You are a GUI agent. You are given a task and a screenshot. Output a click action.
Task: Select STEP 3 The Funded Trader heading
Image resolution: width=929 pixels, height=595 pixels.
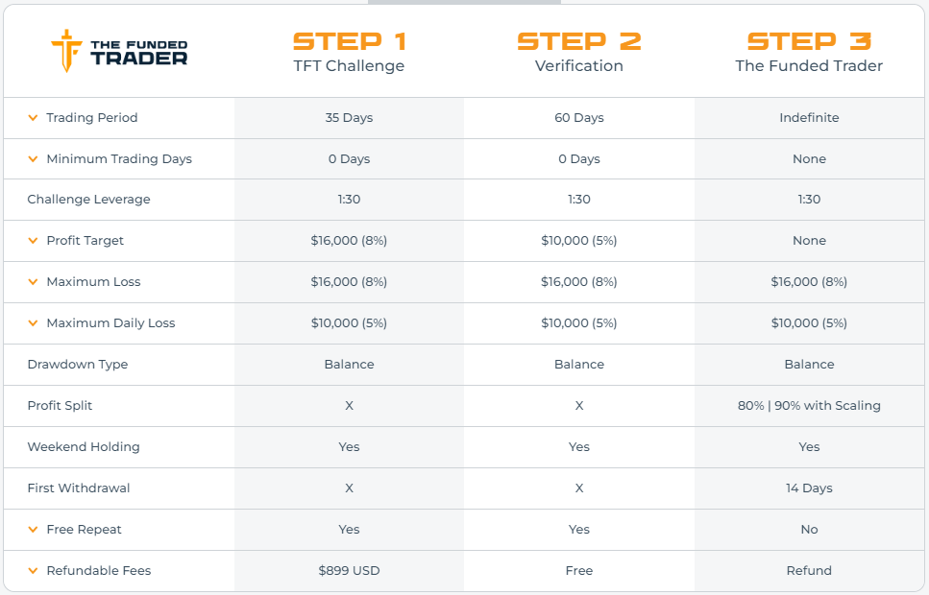pyautogui.click(x=809, y=52)
